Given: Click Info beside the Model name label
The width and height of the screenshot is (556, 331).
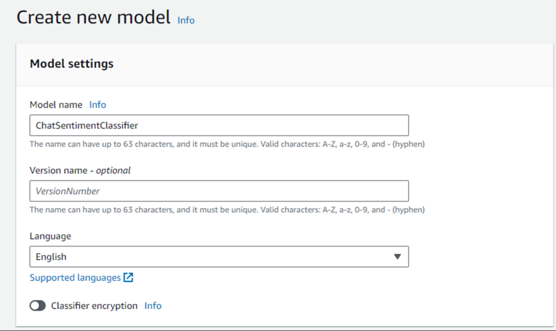Looking at the screenshot, I should click(x=97, y=104).
